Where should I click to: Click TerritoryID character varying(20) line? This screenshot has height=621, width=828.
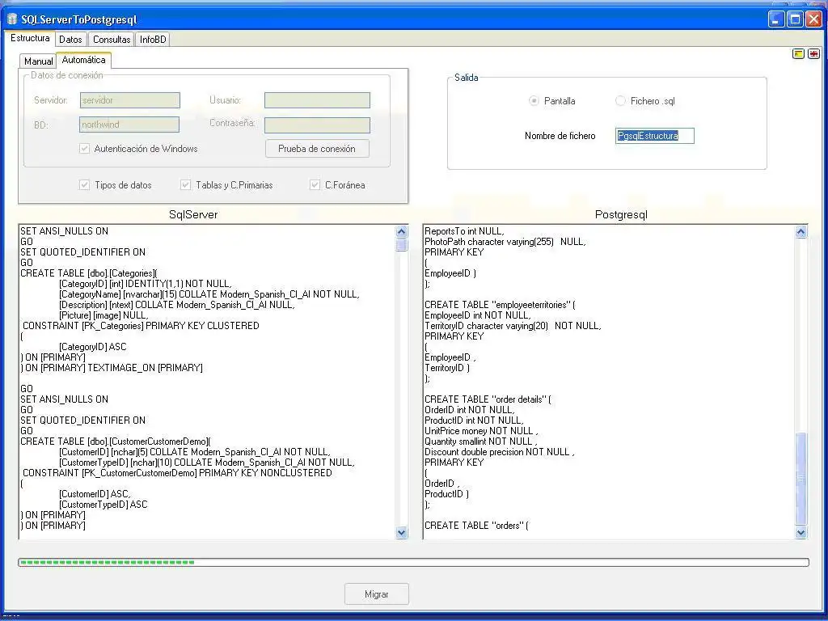(x=513, y=326)
